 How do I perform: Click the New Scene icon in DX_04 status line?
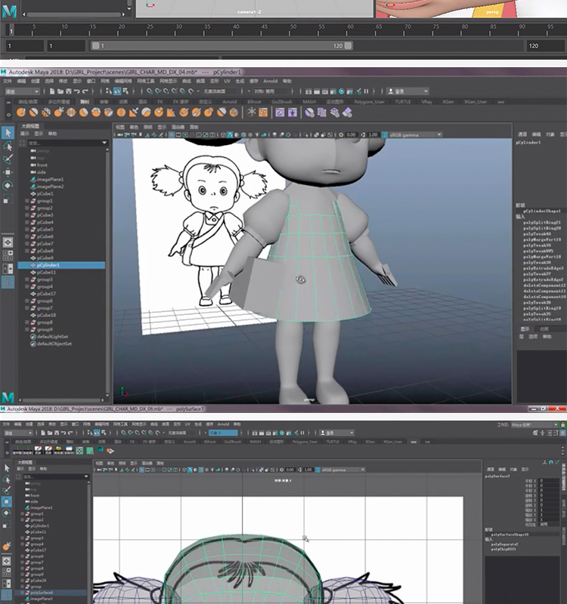point(52,91)
